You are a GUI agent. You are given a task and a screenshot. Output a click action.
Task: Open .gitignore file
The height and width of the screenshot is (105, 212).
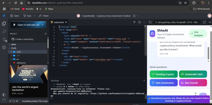28,63
